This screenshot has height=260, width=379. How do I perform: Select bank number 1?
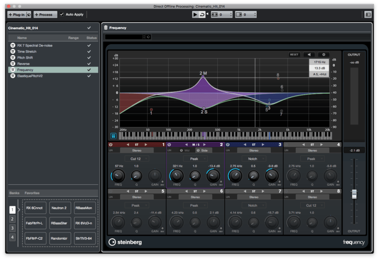(x=12, y=209)
